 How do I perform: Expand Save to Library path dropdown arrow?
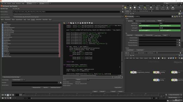(x=121, y=12)
